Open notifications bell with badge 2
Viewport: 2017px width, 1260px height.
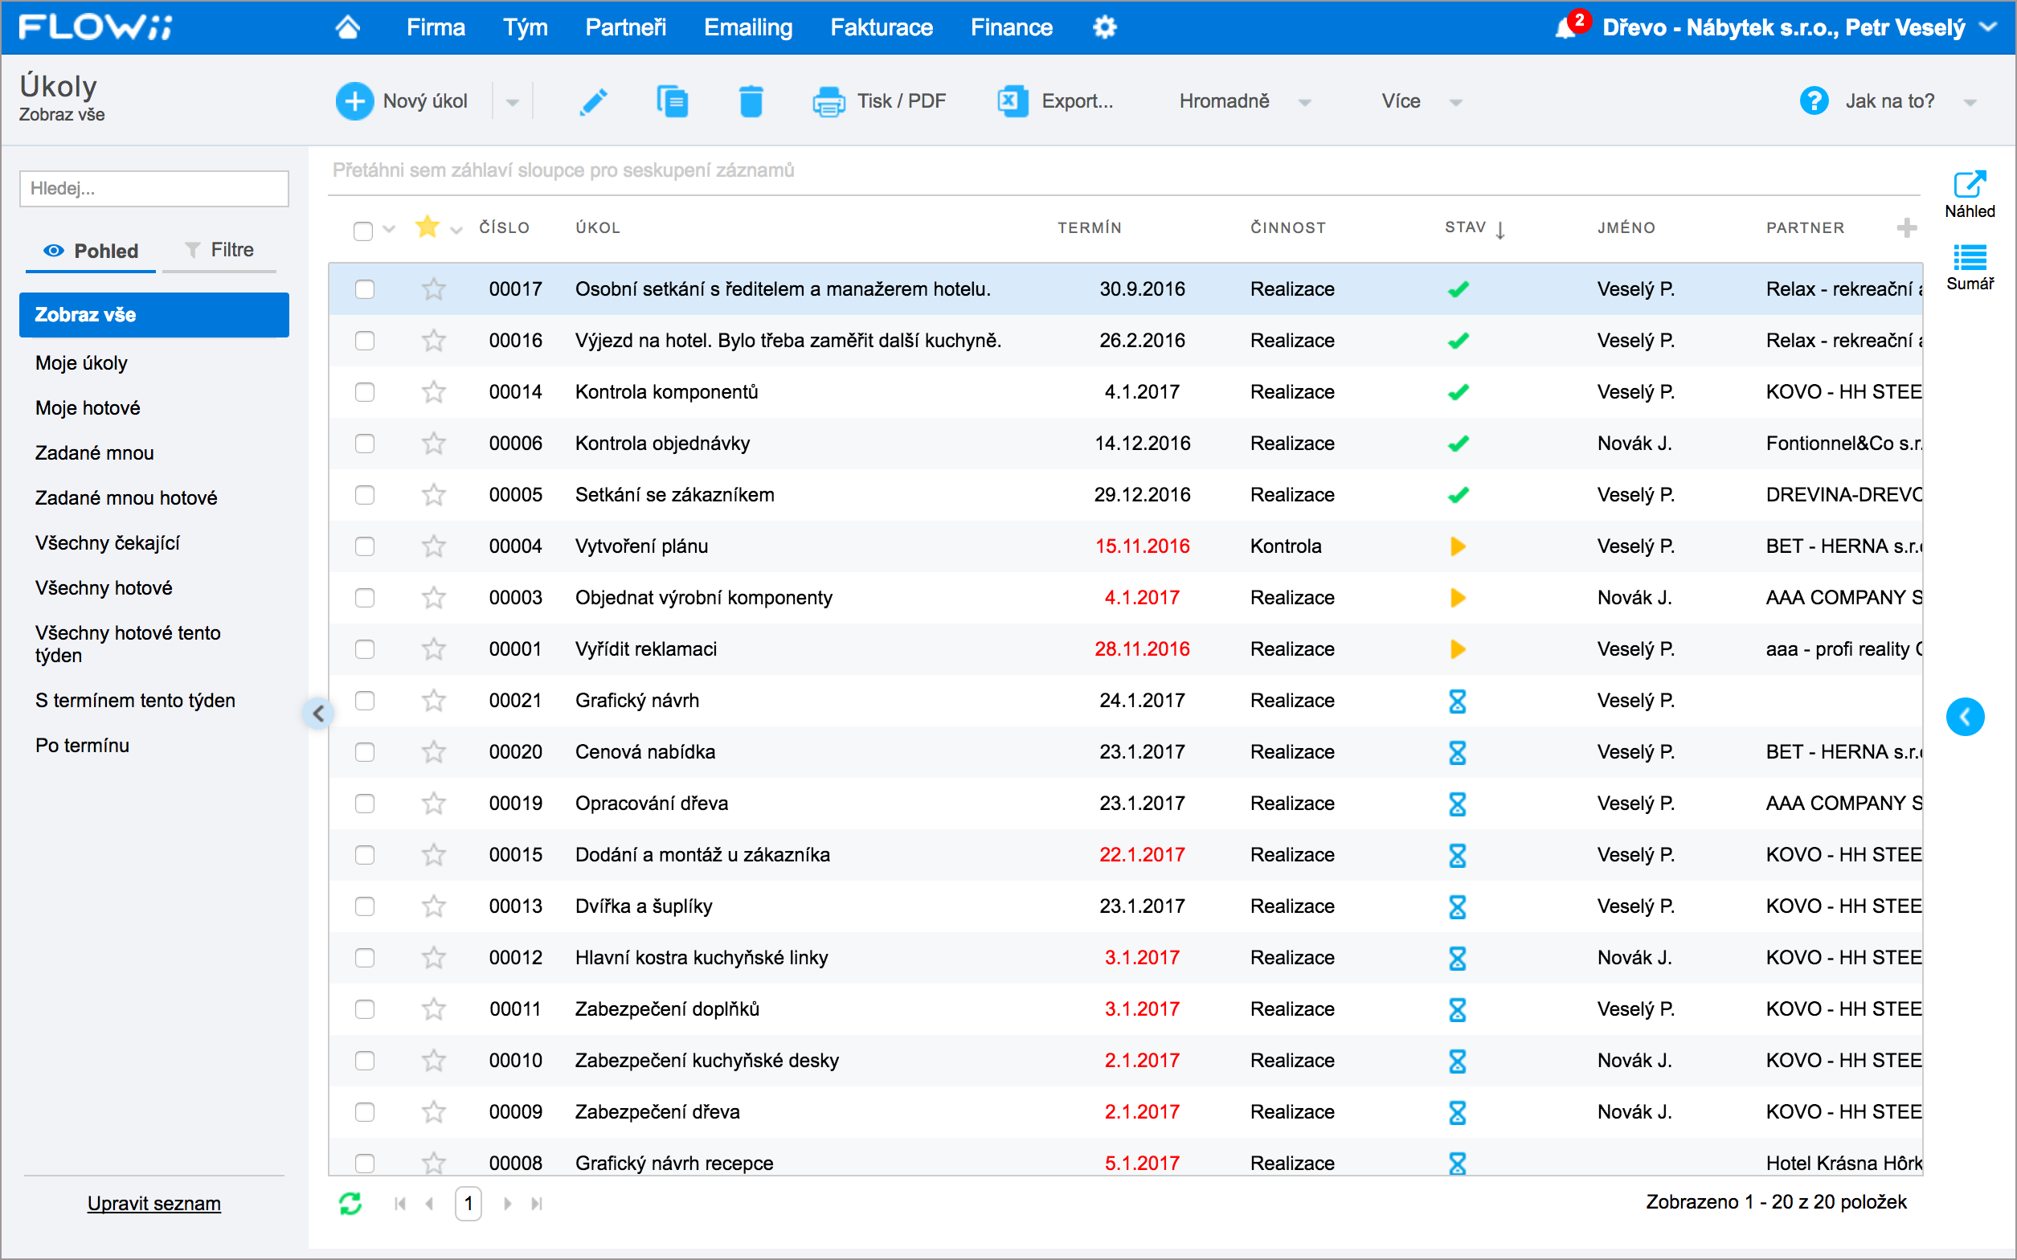point(1566,27)
